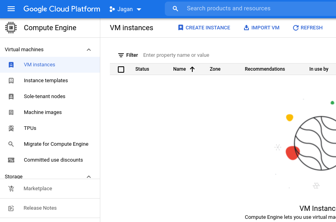The image size is (336, 222).
Task: Click the Recommendations column header
Action: [x=265, y=69]
